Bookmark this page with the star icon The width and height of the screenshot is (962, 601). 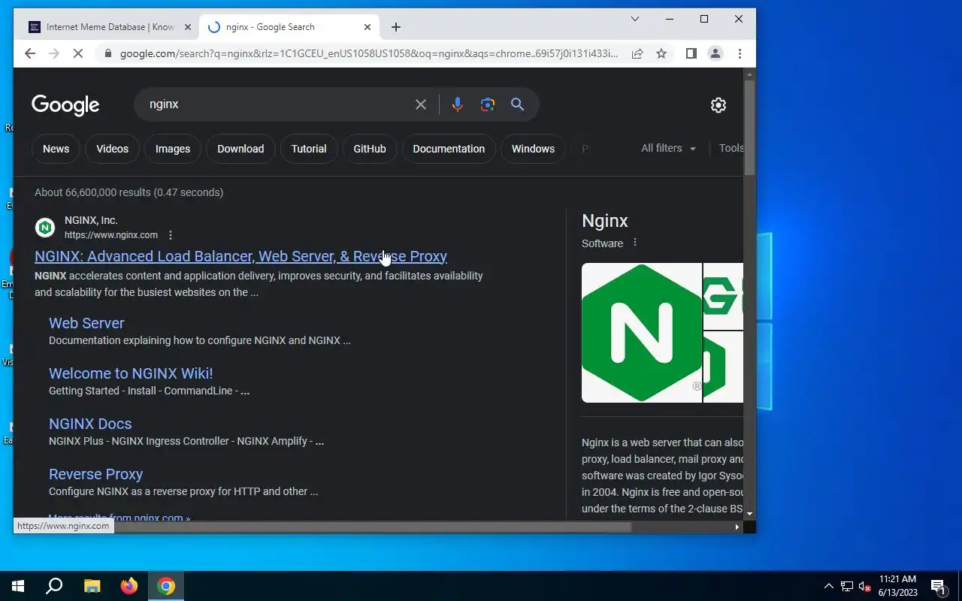[x=661, y=53]
